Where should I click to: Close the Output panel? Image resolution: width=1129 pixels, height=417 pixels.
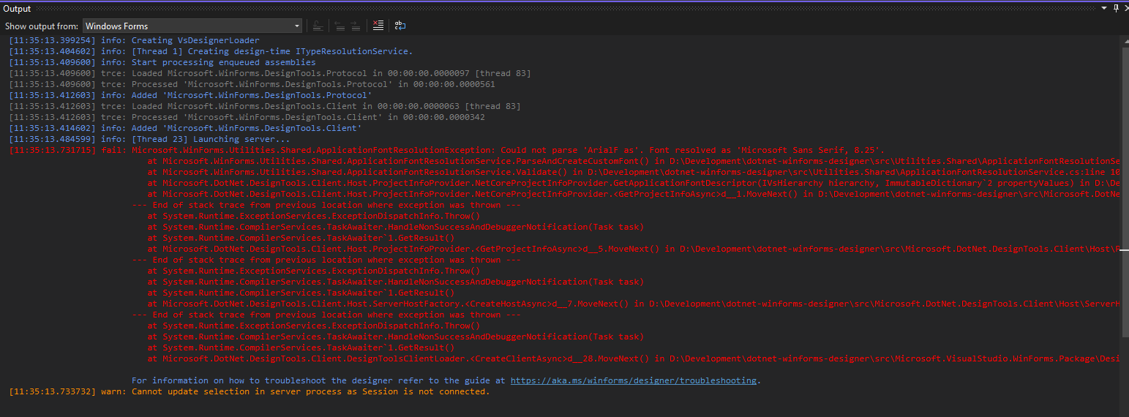(x=1125, y=8)
